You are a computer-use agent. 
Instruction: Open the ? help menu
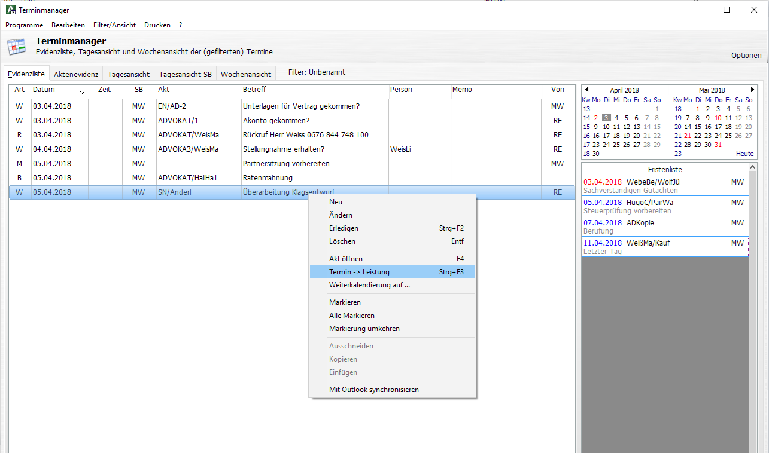tap(180, 25)
